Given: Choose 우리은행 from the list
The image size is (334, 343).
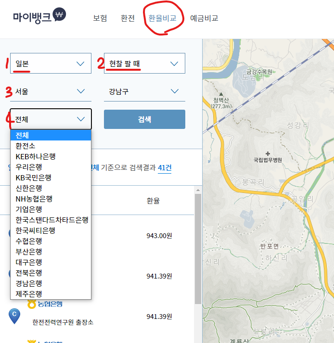Looking at the screenshot, I should click(51, 167).
